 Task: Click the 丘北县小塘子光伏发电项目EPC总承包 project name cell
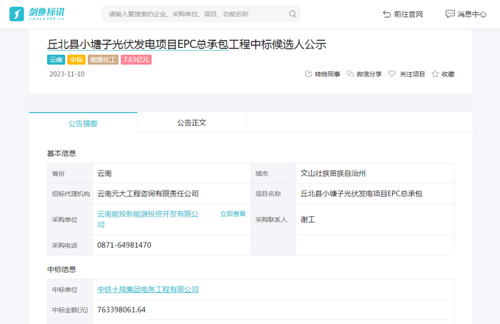pos(375,193)
